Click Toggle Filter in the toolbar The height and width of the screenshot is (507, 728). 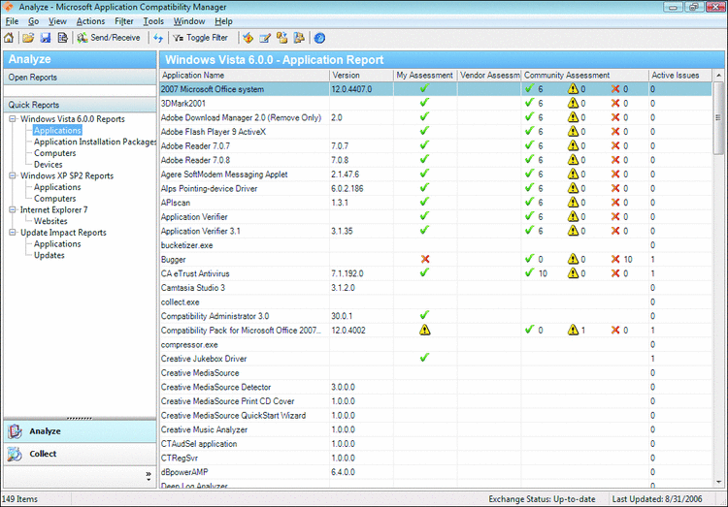coord(201,38)
